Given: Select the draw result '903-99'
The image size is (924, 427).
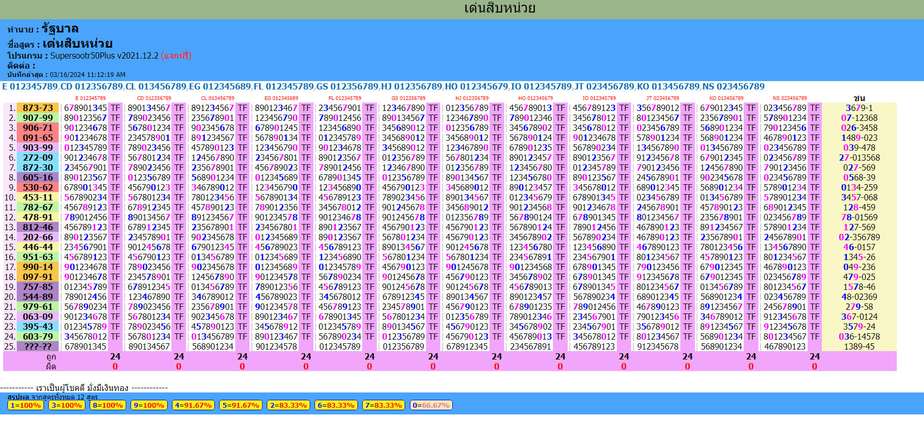Looking at the screenshot, I should tap(38, 148).
